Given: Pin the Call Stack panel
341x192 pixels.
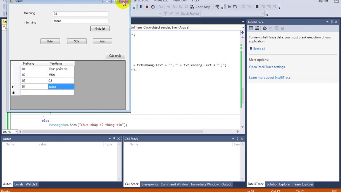Looking at the screenshot, I should point(237,139).
